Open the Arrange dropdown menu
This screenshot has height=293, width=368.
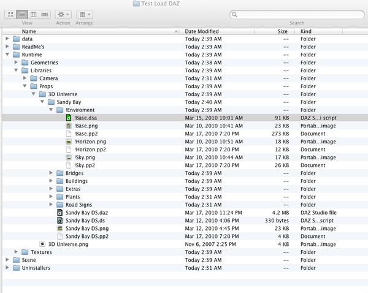tap(85, 15)
